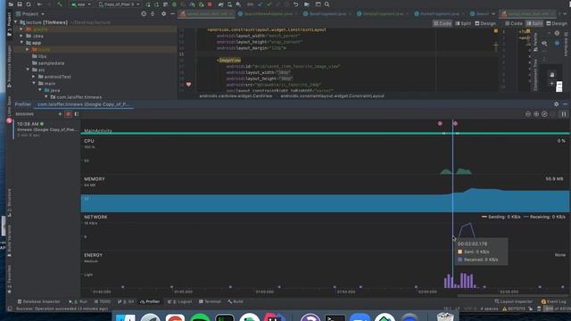Open HomeFragment.java editor tab
This screenshot has height=321, width=571.
pos(440,14)
